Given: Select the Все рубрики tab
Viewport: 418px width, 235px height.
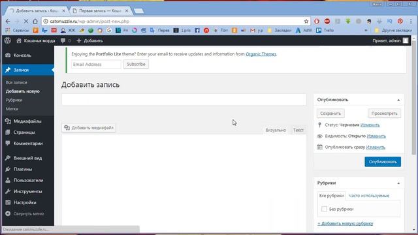Looking at the screenshot, I should [331, 196].
